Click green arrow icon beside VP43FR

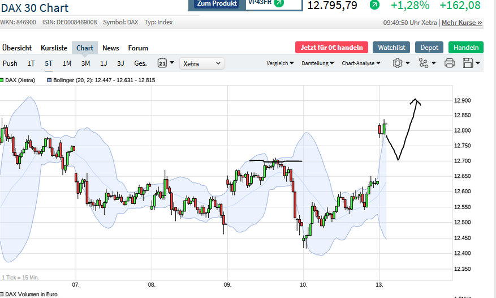tap(279, 3)
